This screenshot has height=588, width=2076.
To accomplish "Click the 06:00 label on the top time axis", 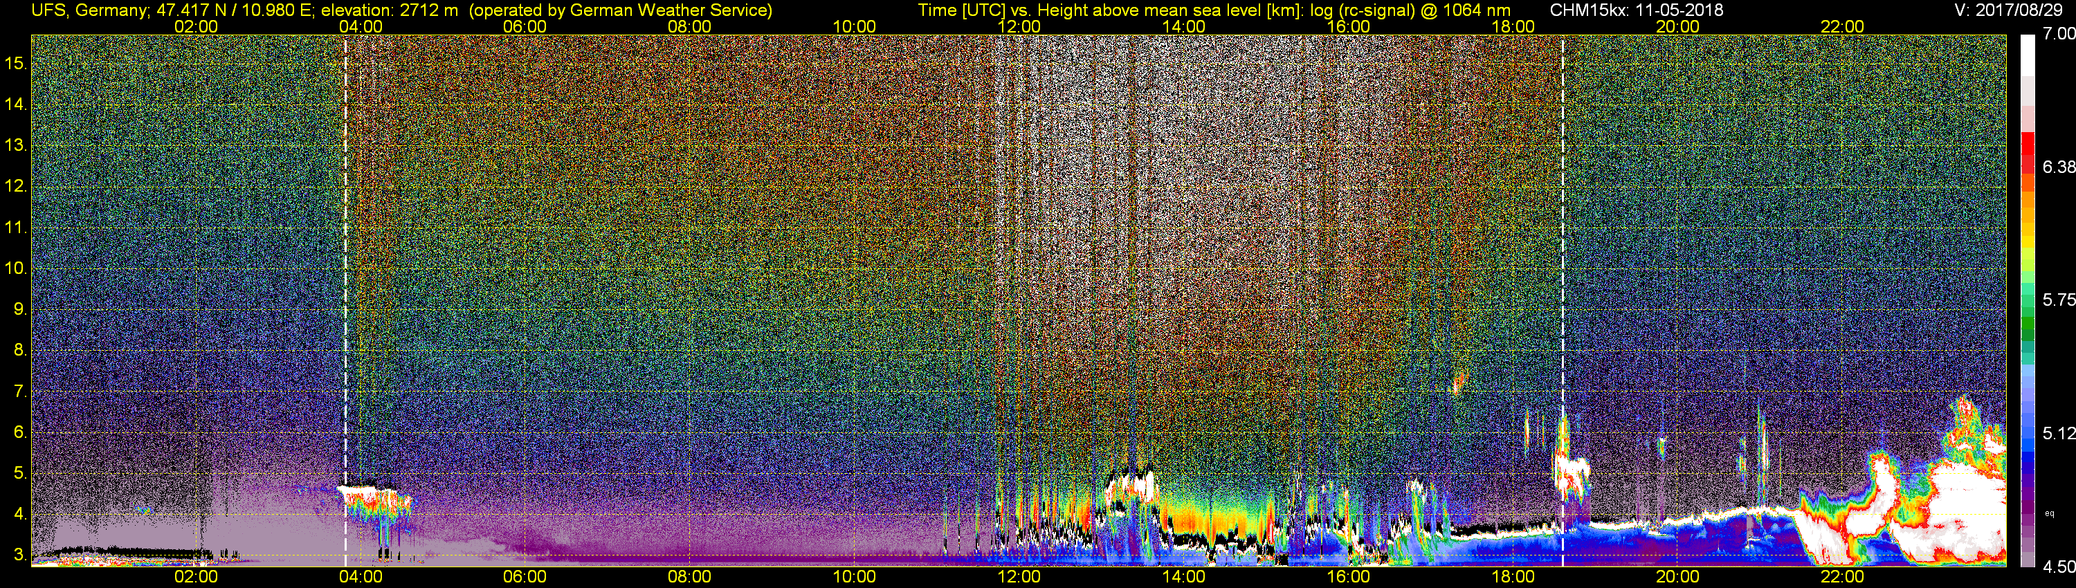I will click(525, 26).
